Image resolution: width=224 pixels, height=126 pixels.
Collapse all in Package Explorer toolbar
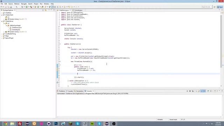[x=43, y=10]
